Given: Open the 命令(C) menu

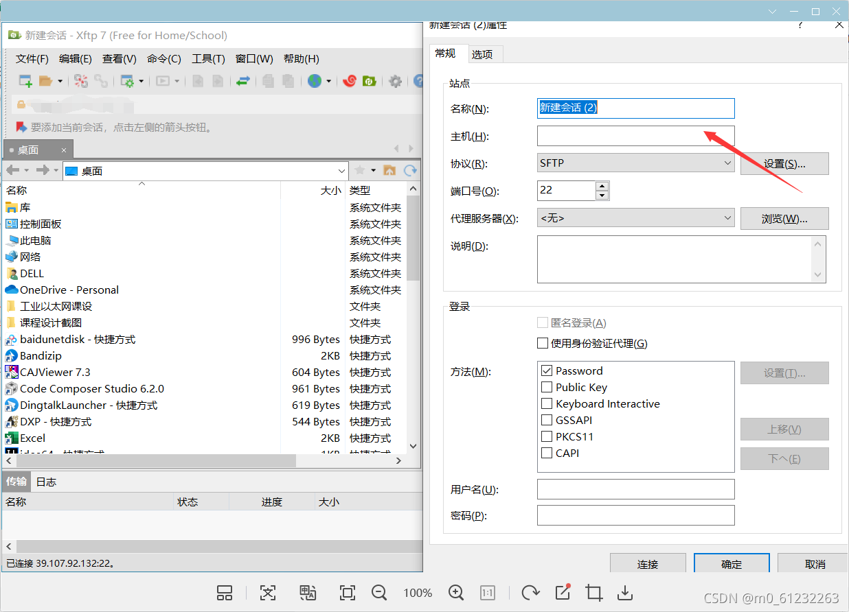Looking at the screenshot, I should [164, 59].
